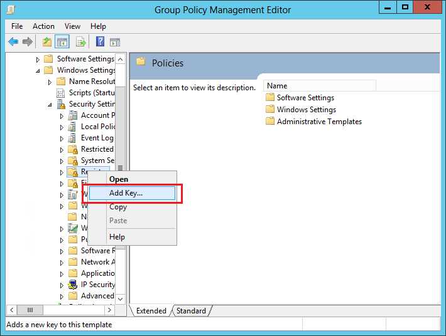
Task: Click the tree scroll down arrow
Action: point(121,299)
